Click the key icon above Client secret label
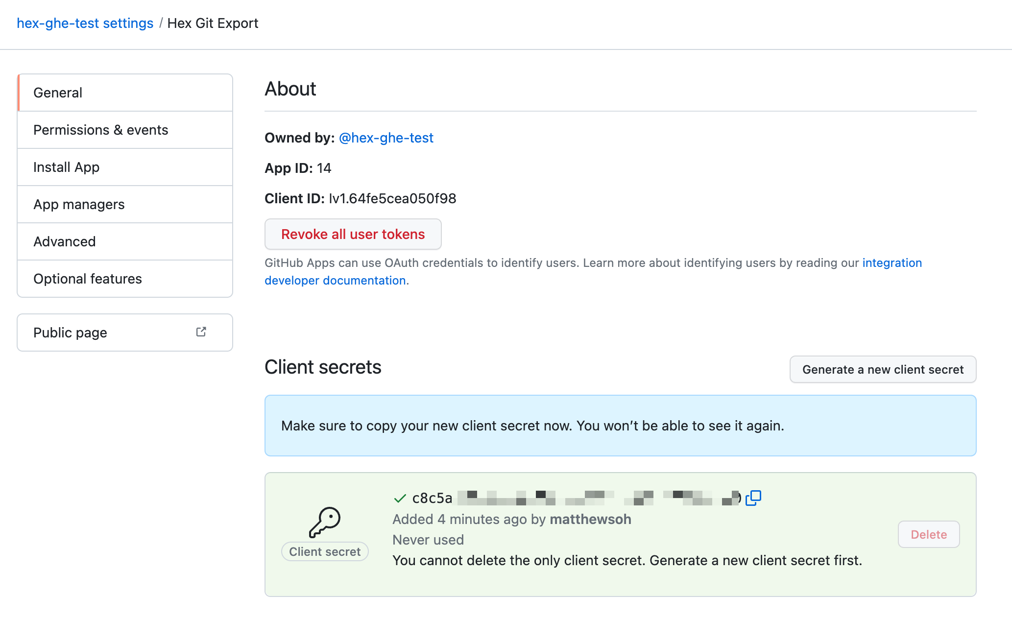Screen dimensions: 1012x619 (x=324, y=522)
